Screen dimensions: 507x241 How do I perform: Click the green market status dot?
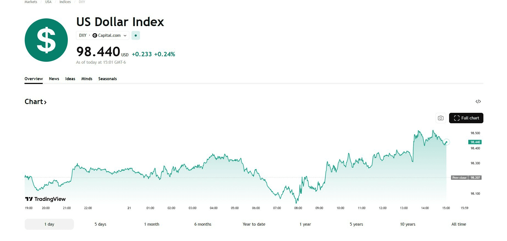pyautogui.click(x=136, y=35)
